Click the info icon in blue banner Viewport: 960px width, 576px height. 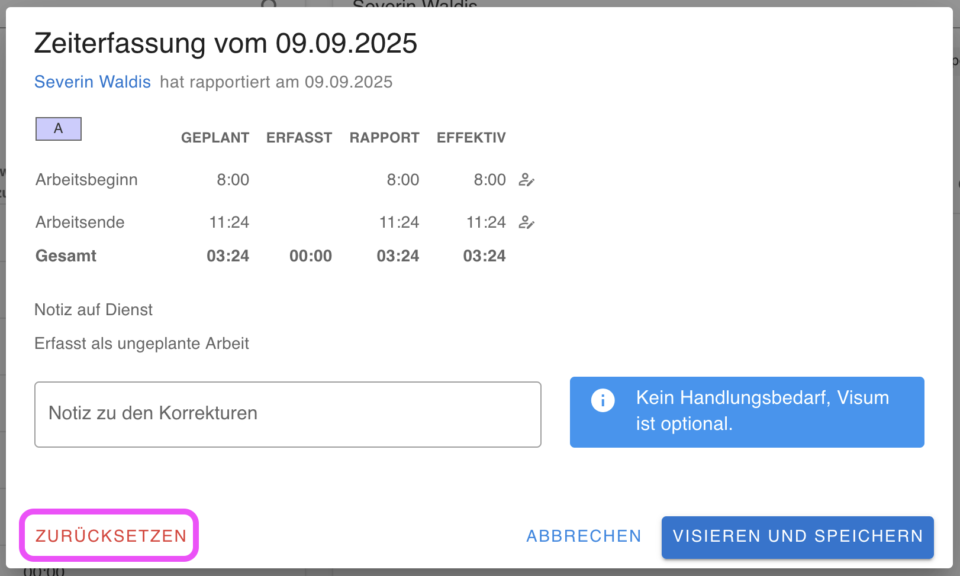click(x=603, y=400)
